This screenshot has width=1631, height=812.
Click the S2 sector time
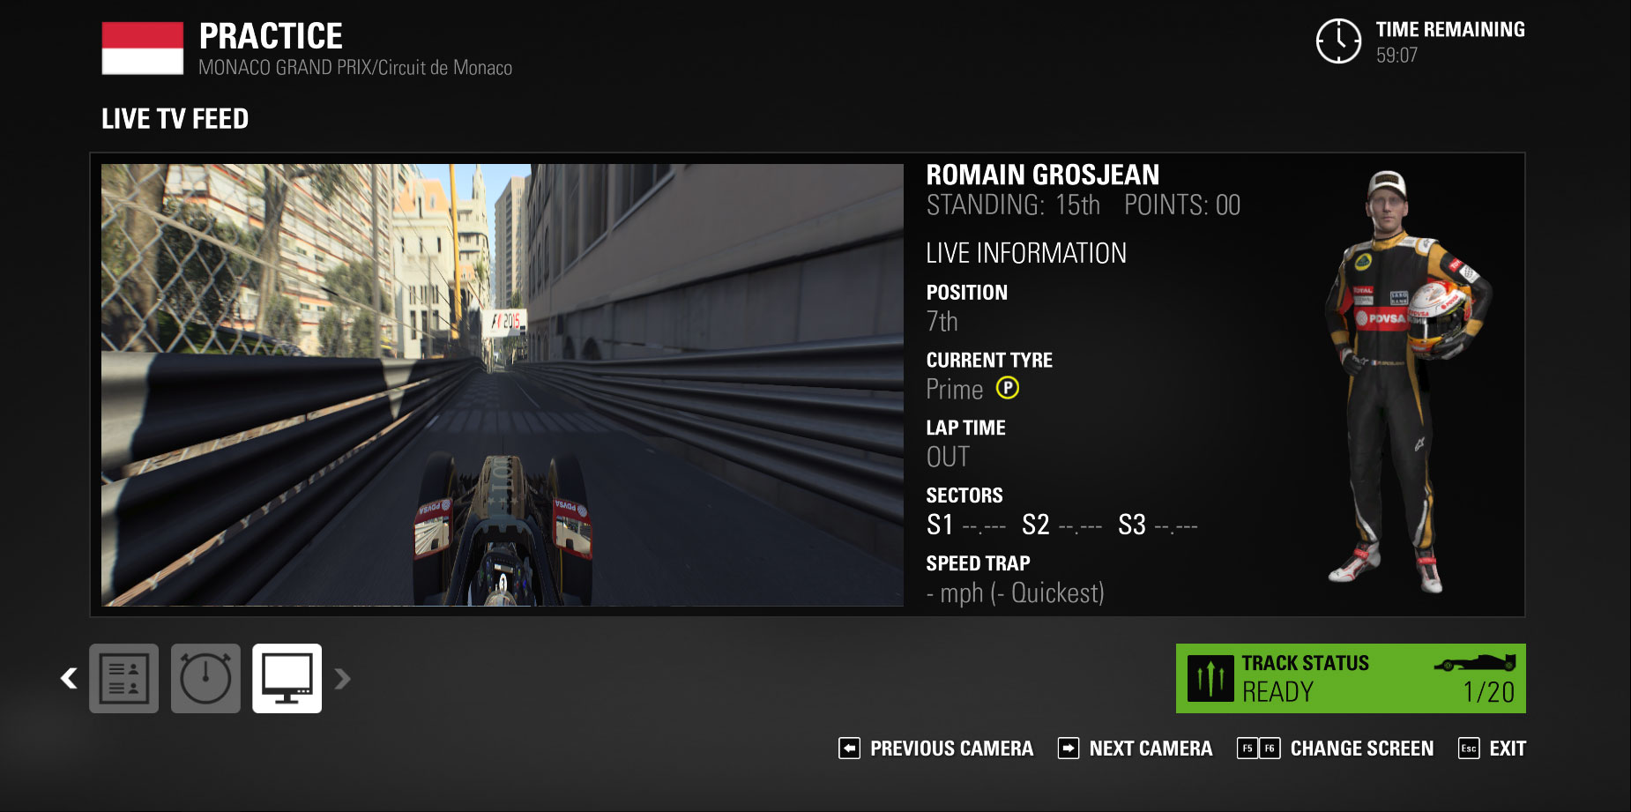(1062, 525)
